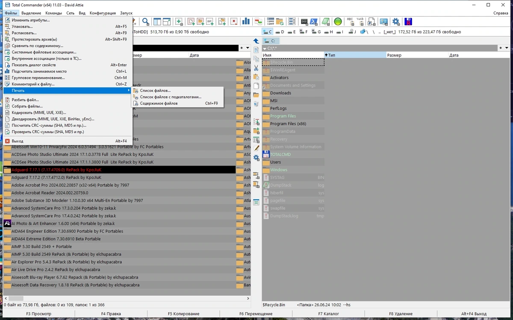Image resolution: width=513 pixels, height=320 pixels.
Task: Click the floppy disk icon in toolbar
Action: (408, 21)
